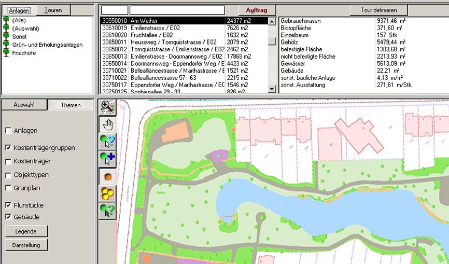Toggle the Gebäude layer checkbox
This screenshot has width=449, height=264.
[x=8, y=217]
